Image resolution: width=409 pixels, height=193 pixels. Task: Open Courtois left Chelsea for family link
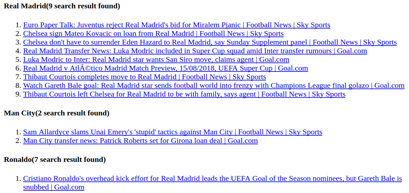[x=184, y=94]
